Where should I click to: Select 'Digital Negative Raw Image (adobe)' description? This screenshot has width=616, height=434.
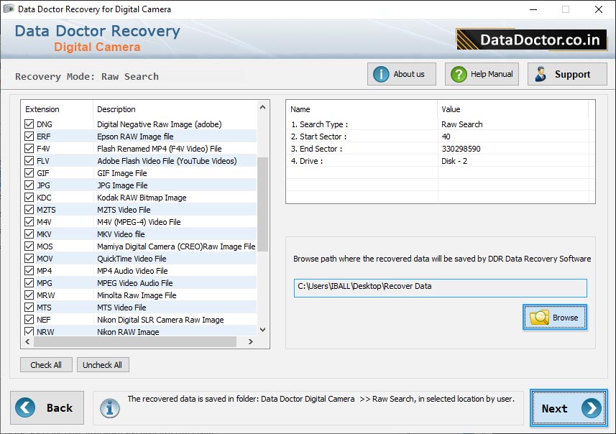point(160,124)
